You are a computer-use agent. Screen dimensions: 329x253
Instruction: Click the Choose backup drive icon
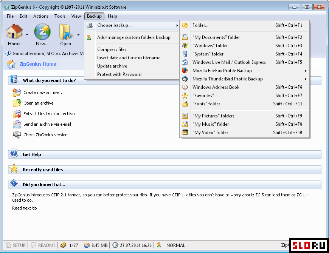pos(90,25)
